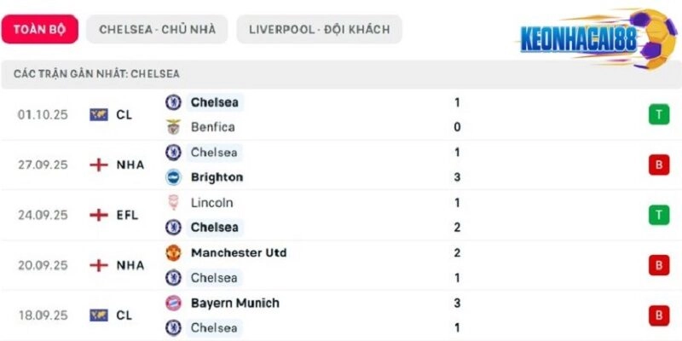The height and width of the screenshot is (341, 682).
Task: Open Bayern Munich team name link
Action: (x=234, y=303)
